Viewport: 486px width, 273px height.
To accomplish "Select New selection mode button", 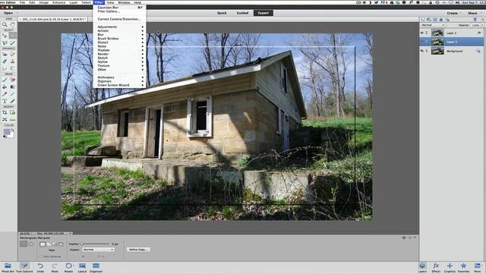I will 43,244.
